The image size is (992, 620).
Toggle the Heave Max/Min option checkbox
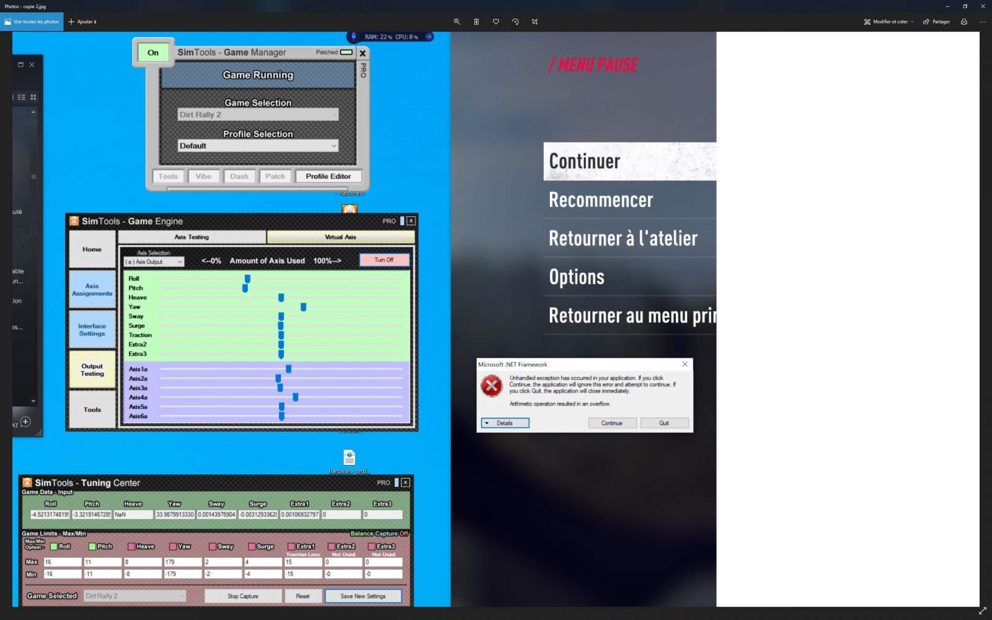131,546
